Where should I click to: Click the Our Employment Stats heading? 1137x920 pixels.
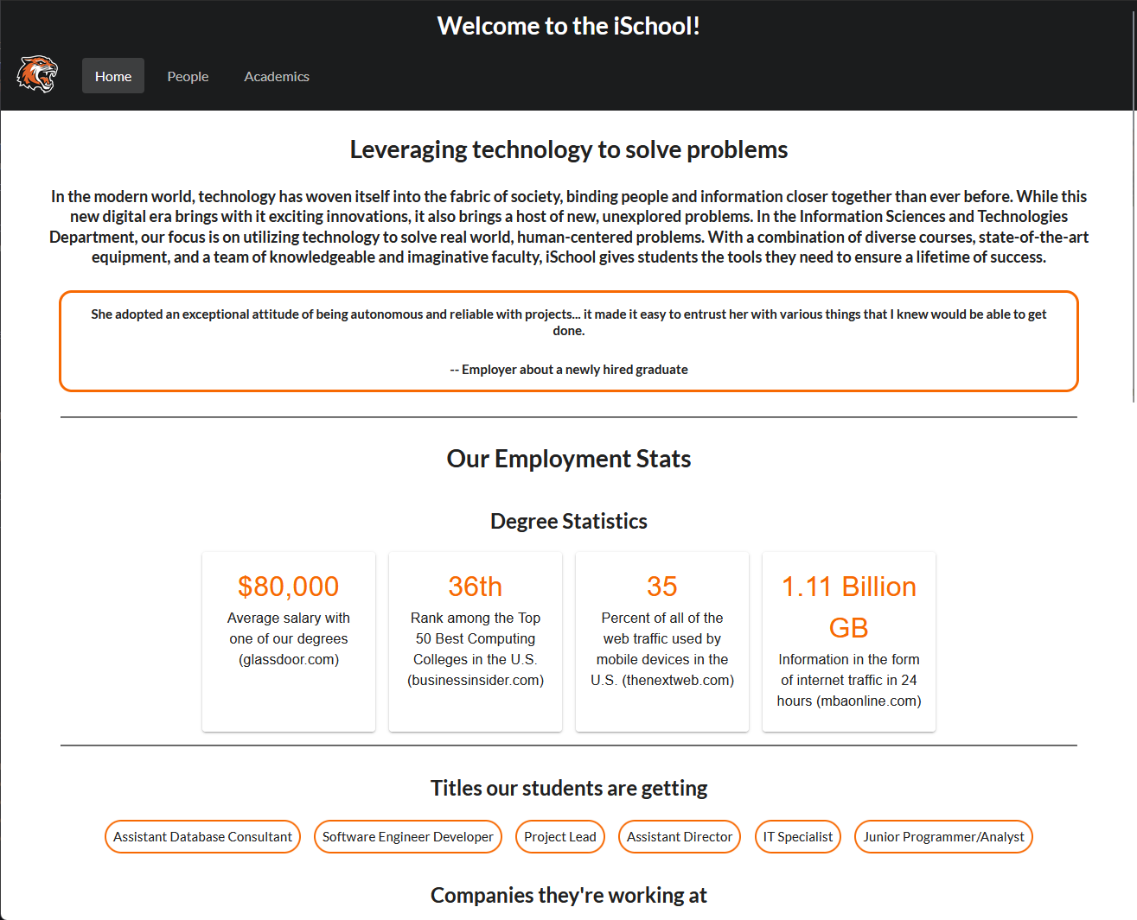click(568, 459)
